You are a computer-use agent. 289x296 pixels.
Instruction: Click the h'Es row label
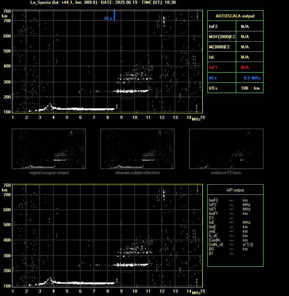tap(213, 88)
